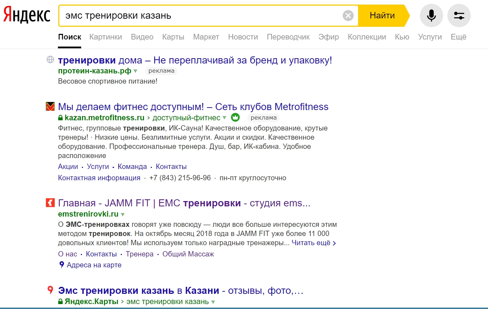Click the JAMM FIT red favicon
Viewport: 488px width, 309px height.
coord(50,203)
